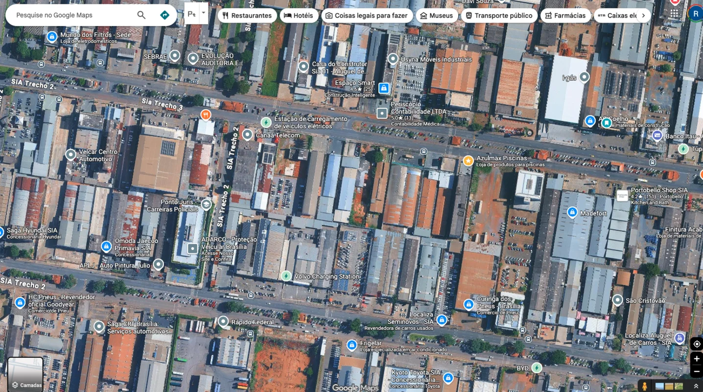Viewport: 703px width, 392px height.
Task: Open the Evolução Auditoria pin
Action: tap(193, 59)
